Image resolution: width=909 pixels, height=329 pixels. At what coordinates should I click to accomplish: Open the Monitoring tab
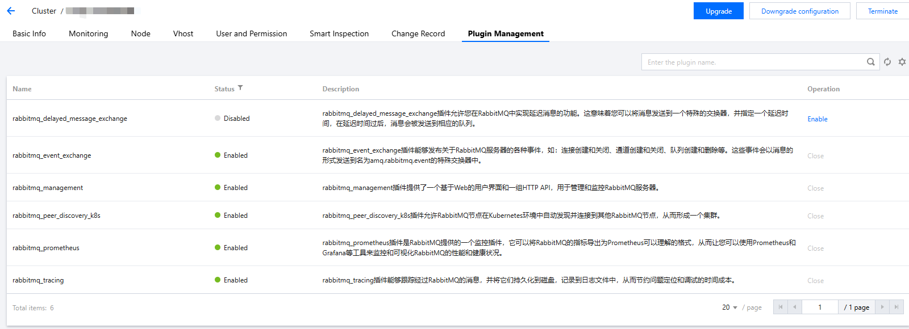point(88,33)
